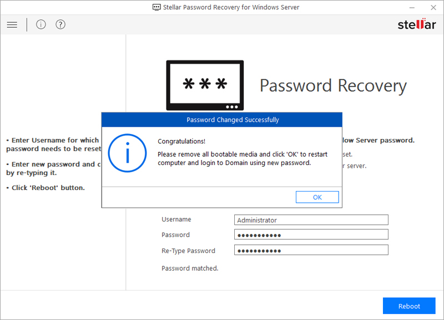Click the Reboot button
Screen dimensions: 444x320
(409, 306)
